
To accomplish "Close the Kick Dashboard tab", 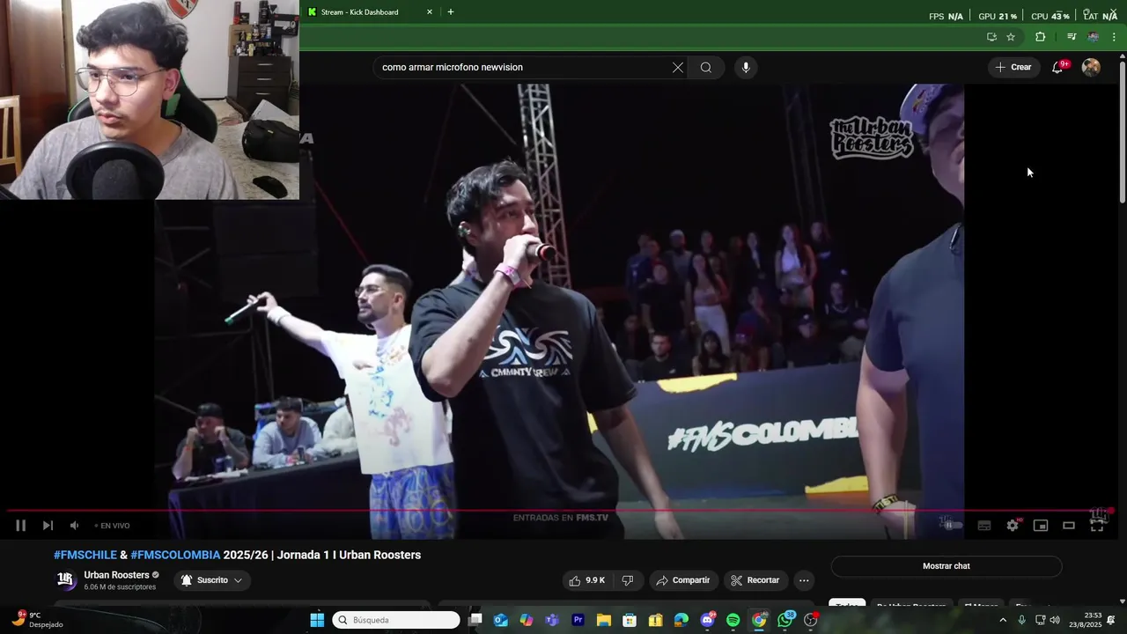I will click(x=430, y=12).
